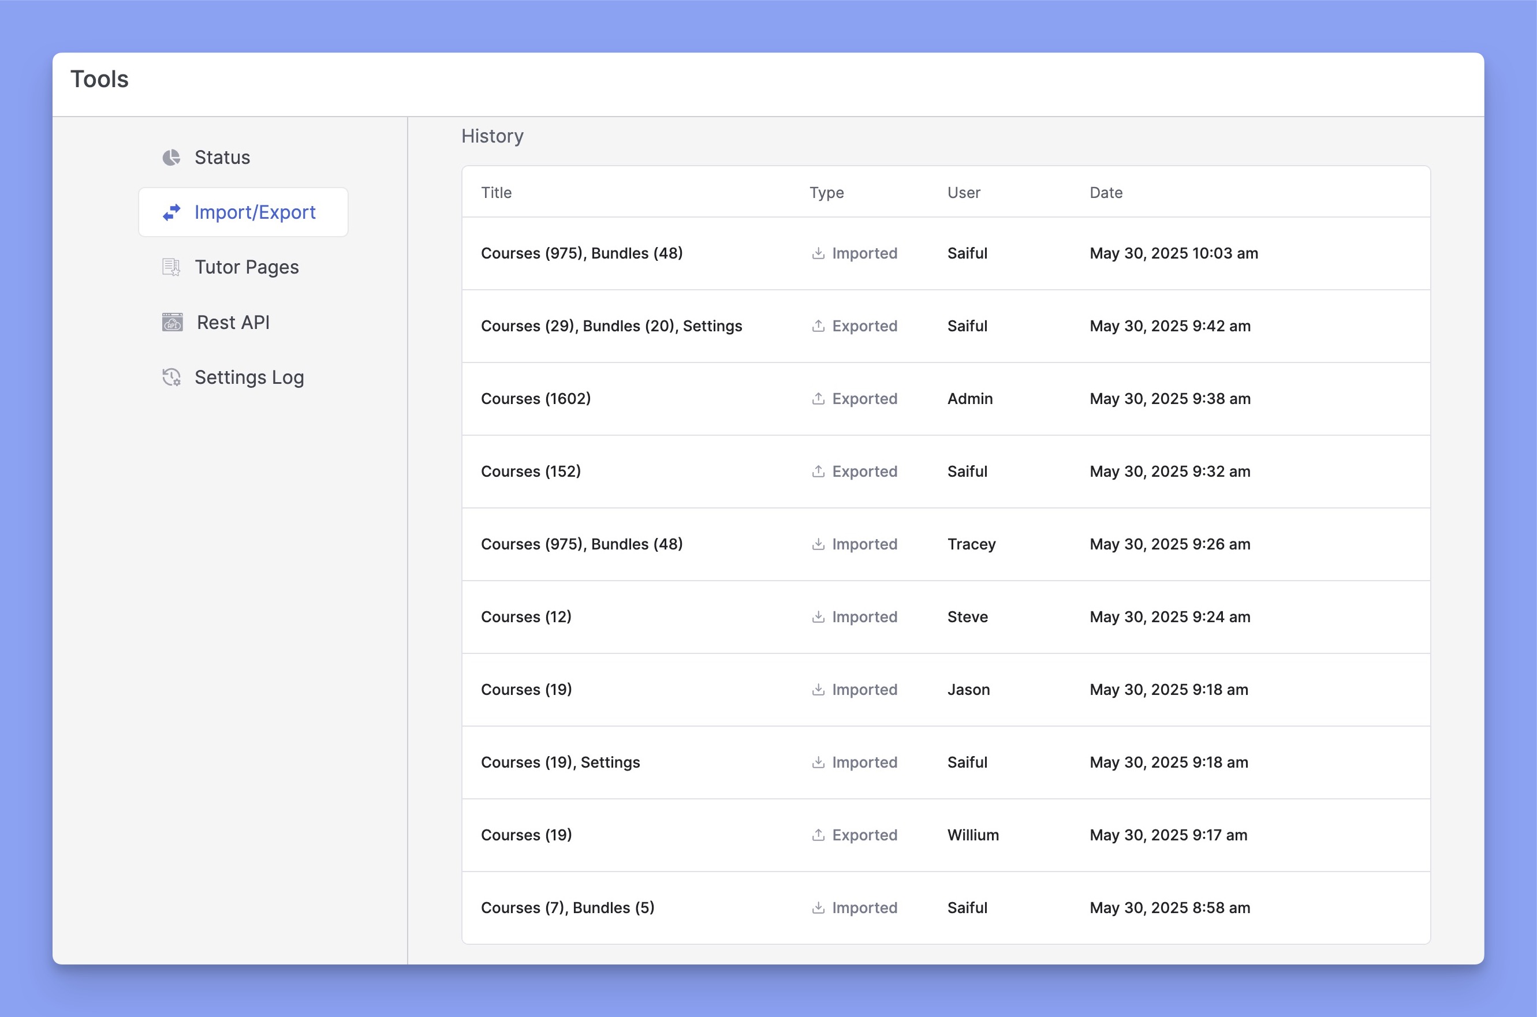
Task: Click import icon in Jason's row
Action: pos(818,689)
